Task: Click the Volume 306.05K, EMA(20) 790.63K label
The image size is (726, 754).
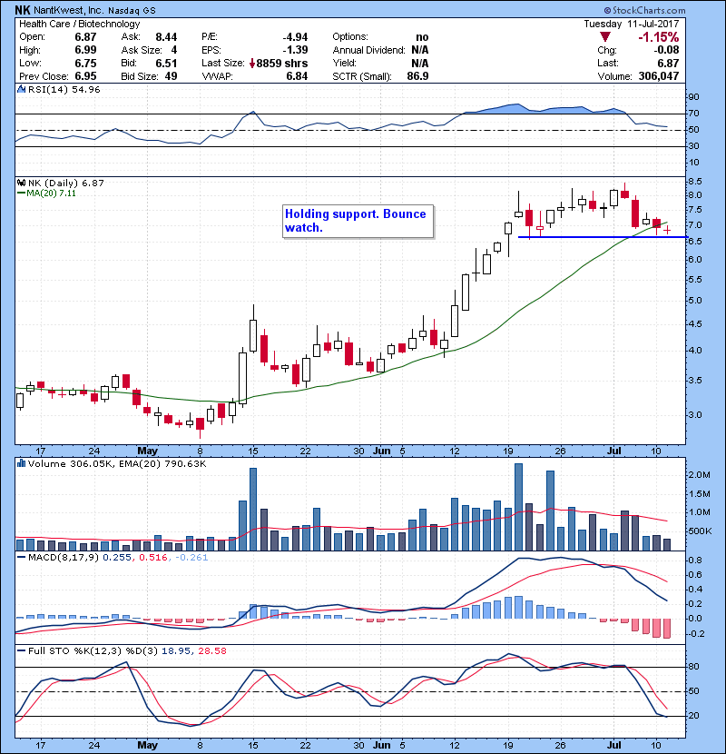Action: (117, 464)
